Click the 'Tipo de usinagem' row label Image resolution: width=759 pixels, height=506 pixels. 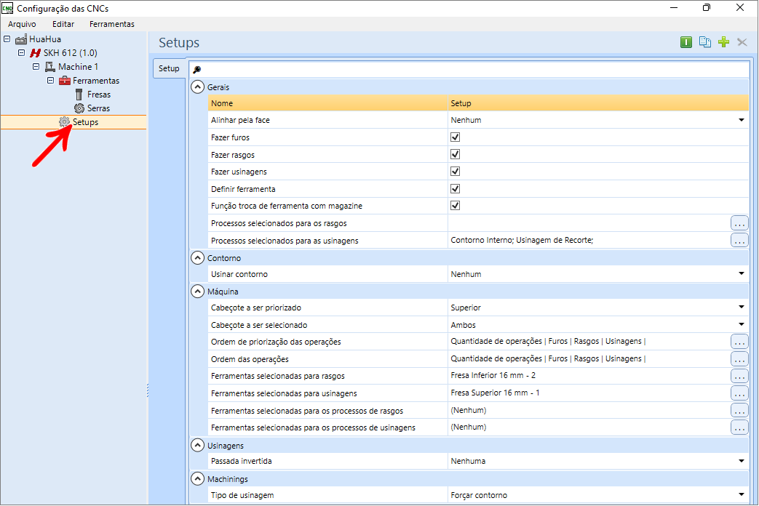242,495
